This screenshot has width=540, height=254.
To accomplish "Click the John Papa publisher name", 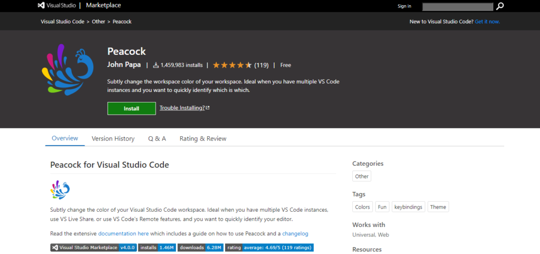I will pos(124,65).
